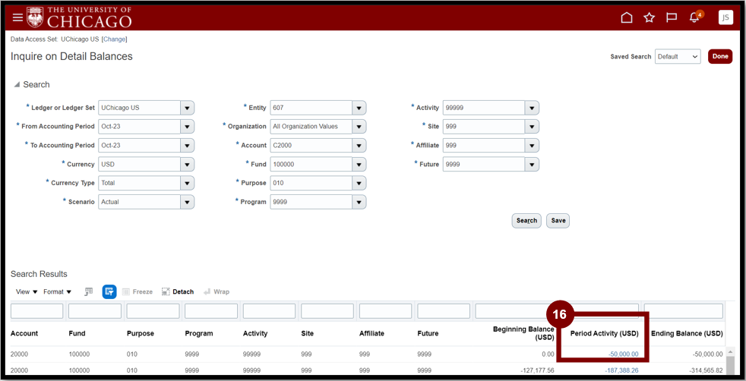This screenshot has height=381, width=746.
Task: Click Entity field containing 607
Action: (x=311, y=108)
